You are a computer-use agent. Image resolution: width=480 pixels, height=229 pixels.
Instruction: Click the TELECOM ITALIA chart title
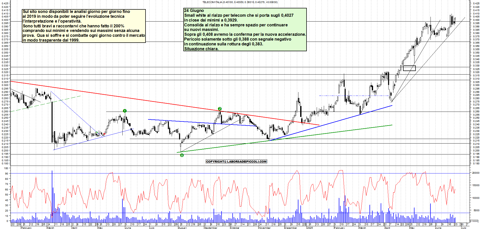click(240, 2)
